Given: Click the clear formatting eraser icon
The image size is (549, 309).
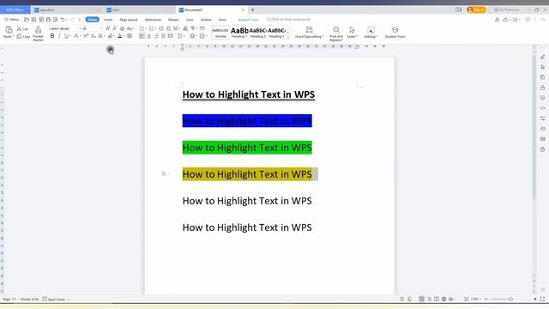Looking at the screenshot, I should click(122, 28).
